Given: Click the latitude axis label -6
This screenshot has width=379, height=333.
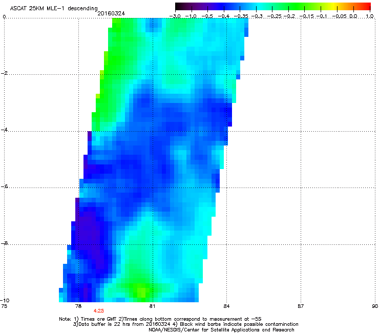Looking at the screenshot, I should pyautogui.click(x=5, y=186).
